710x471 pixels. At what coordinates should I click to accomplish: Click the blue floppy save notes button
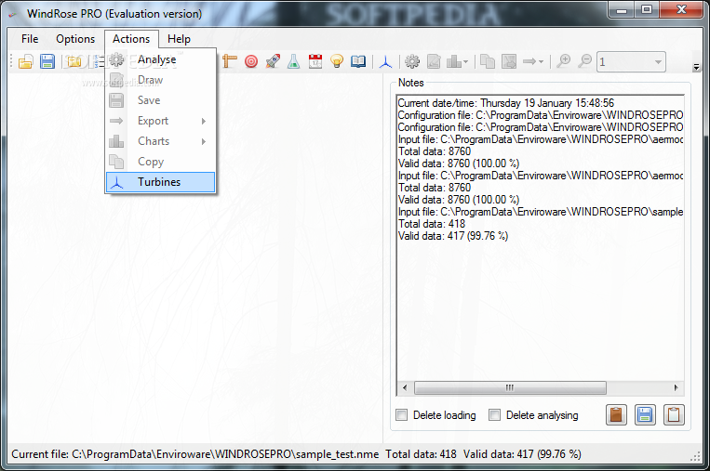645,415
